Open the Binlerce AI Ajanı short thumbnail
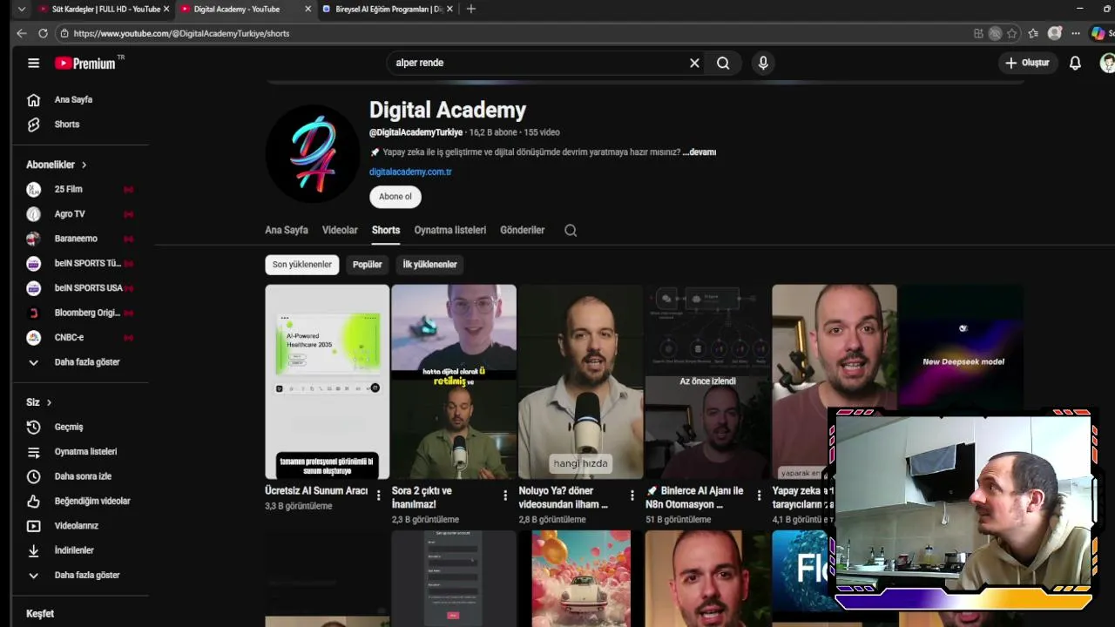Viewport: 1115px width, 627px height. pos(707,381)
